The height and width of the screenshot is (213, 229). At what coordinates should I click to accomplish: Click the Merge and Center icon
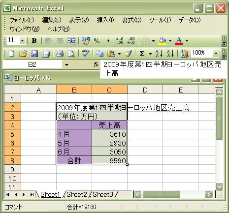(x=71, y=40)
